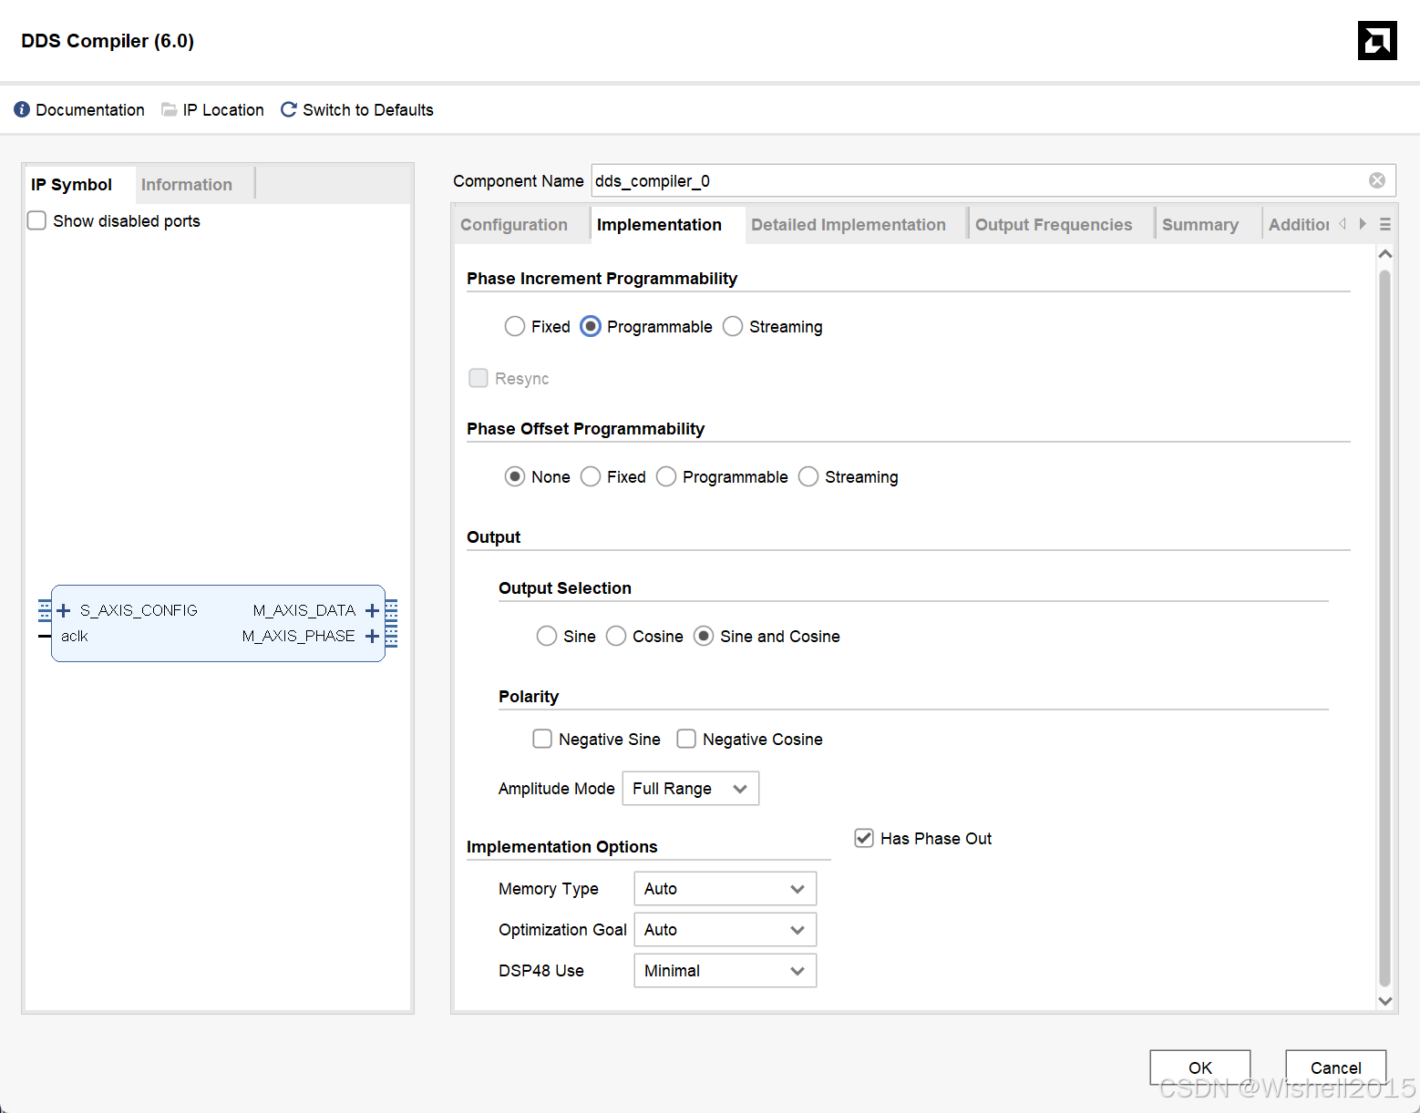Expand the M_AXIS_DATA port plus icon
Viewport: 1420px width, 1113px height.
tap(372, 610)
